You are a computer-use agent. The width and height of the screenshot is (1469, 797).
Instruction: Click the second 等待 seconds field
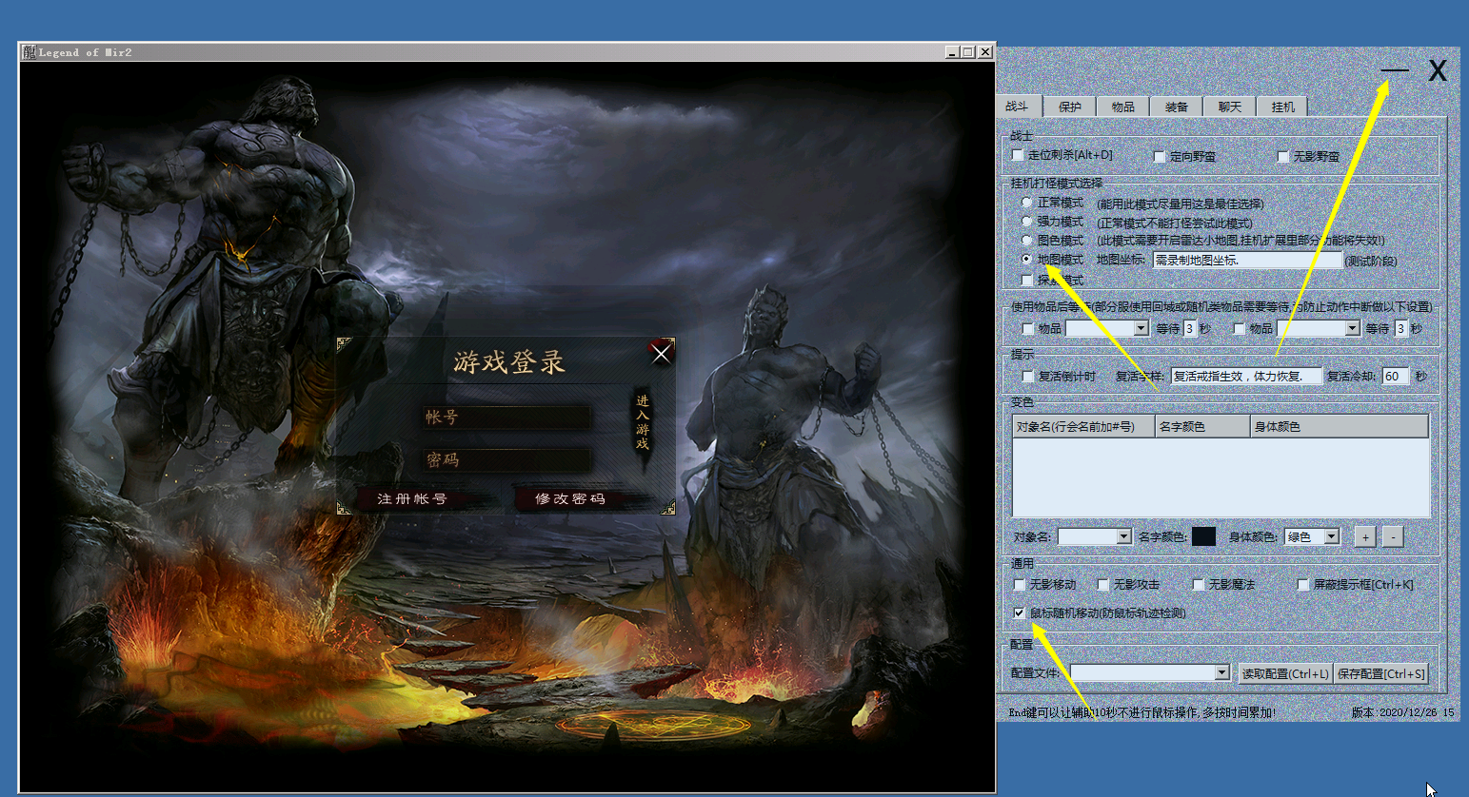pyautogui.click(x=1400, y=328)
